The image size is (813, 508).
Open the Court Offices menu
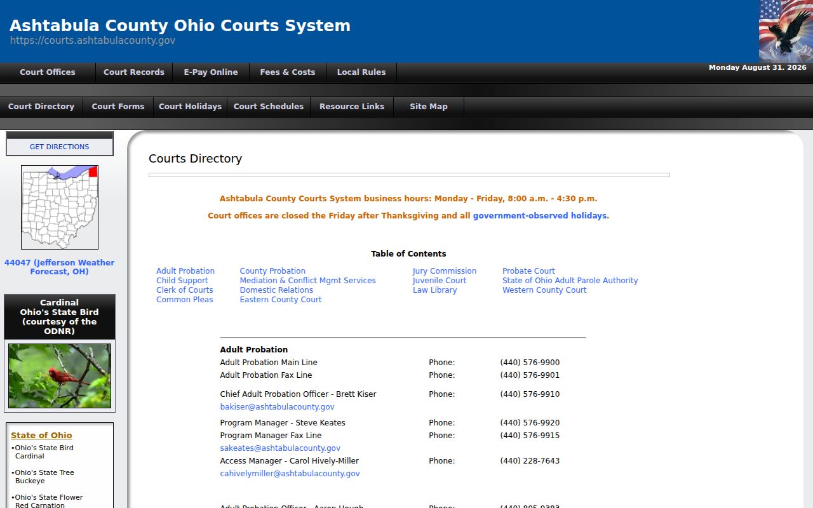pyautogui.click(x=48, y=72)
